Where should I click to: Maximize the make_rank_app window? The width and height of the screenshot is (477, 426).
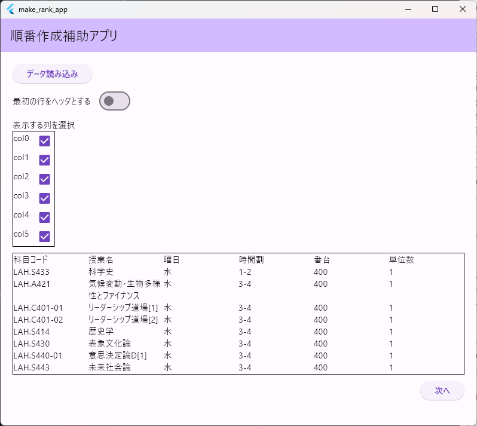(x=435, y=9)
